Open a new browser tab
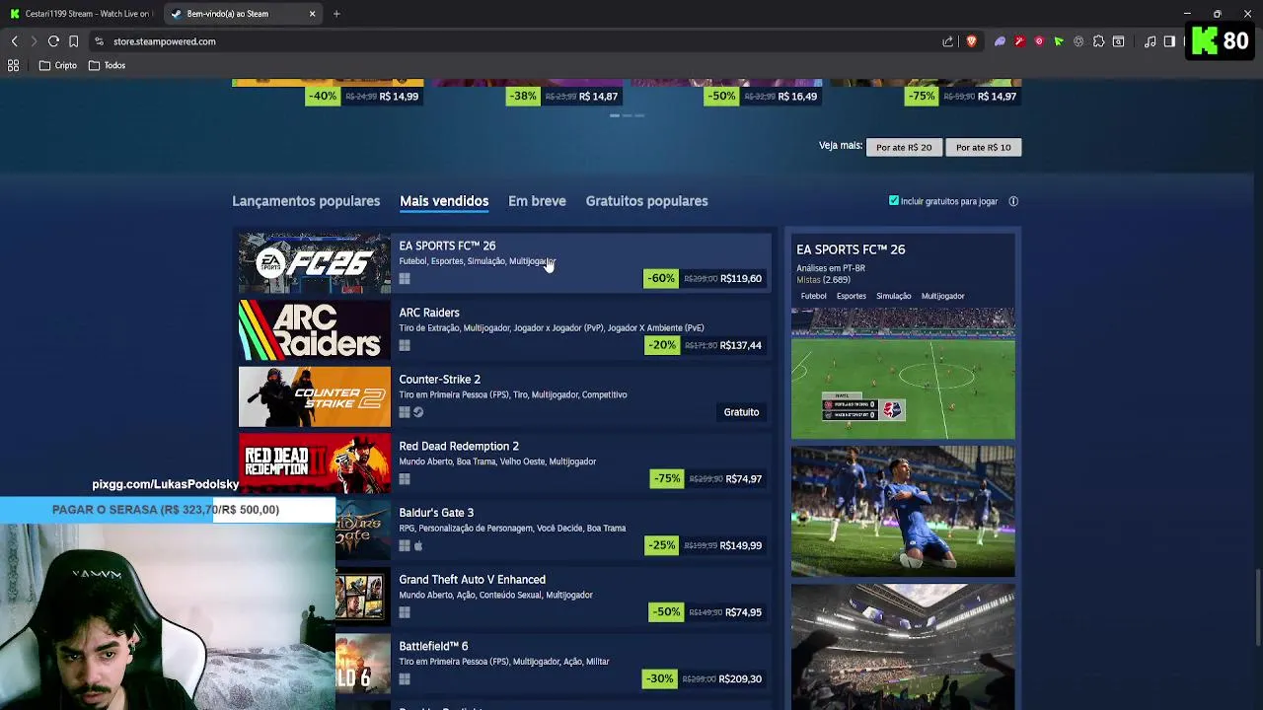1263x710 pixels. pyautogui.click(x=336, y=14)
